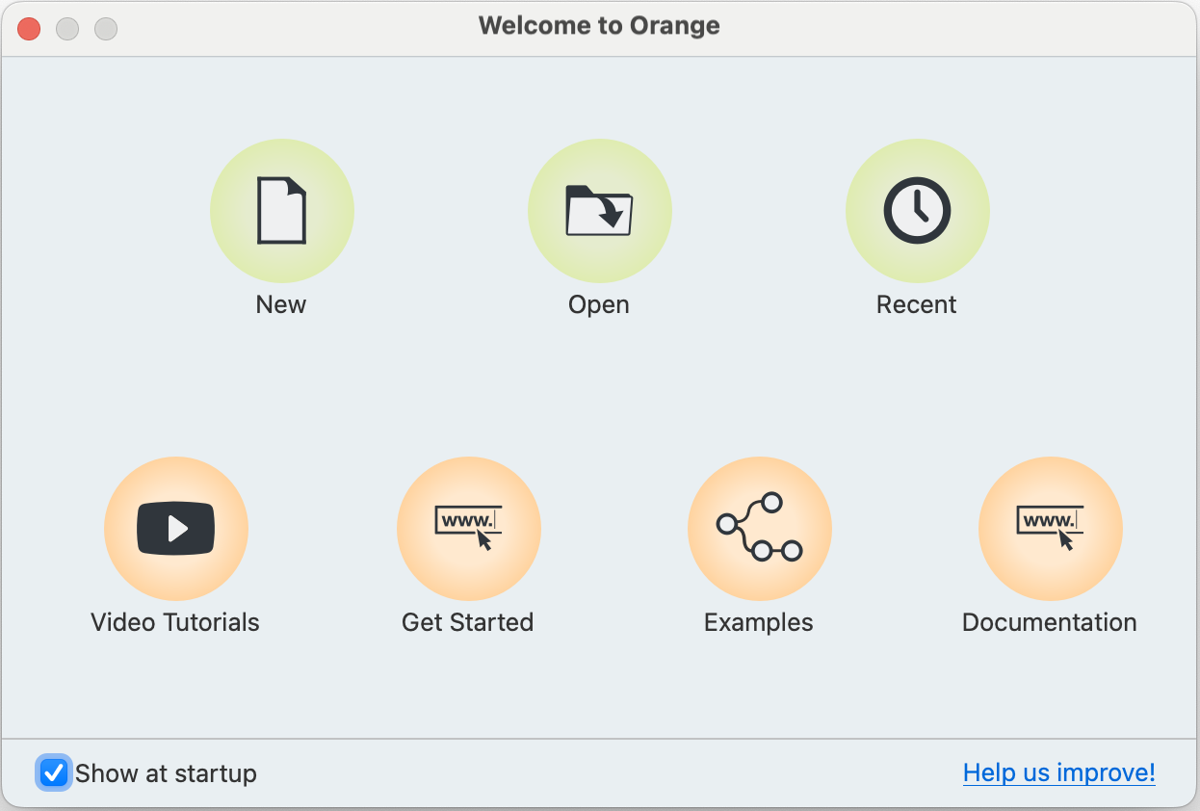Click the Documentation www icon
The height and width of the screenshot is (811, 1200).
pos(1050,529)
